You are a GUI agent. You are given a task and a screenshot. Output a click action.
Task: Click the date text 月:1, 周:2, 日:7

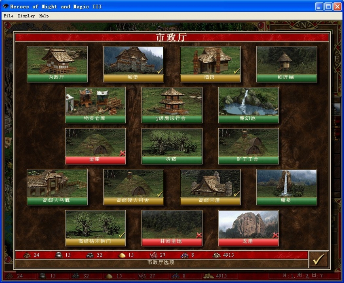pos(302,276)
